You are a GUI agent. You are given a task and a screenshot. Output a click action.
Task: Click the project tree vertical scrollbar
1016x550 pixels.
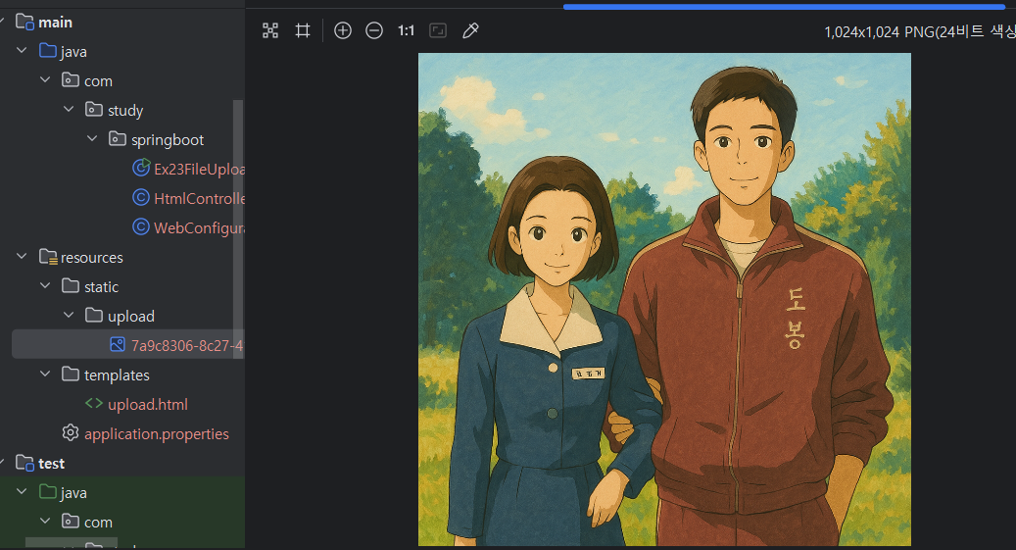point(238,216)
